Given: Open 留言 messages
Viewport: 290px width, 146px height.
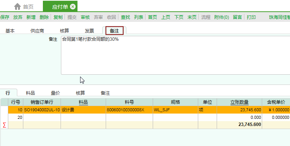Looking at the screenshot, I should point(237,17).
